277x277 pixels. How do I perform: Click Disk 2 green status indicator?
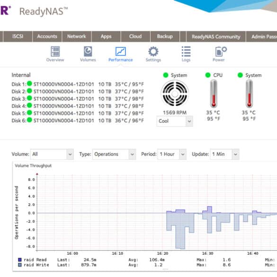pos(29,91)
